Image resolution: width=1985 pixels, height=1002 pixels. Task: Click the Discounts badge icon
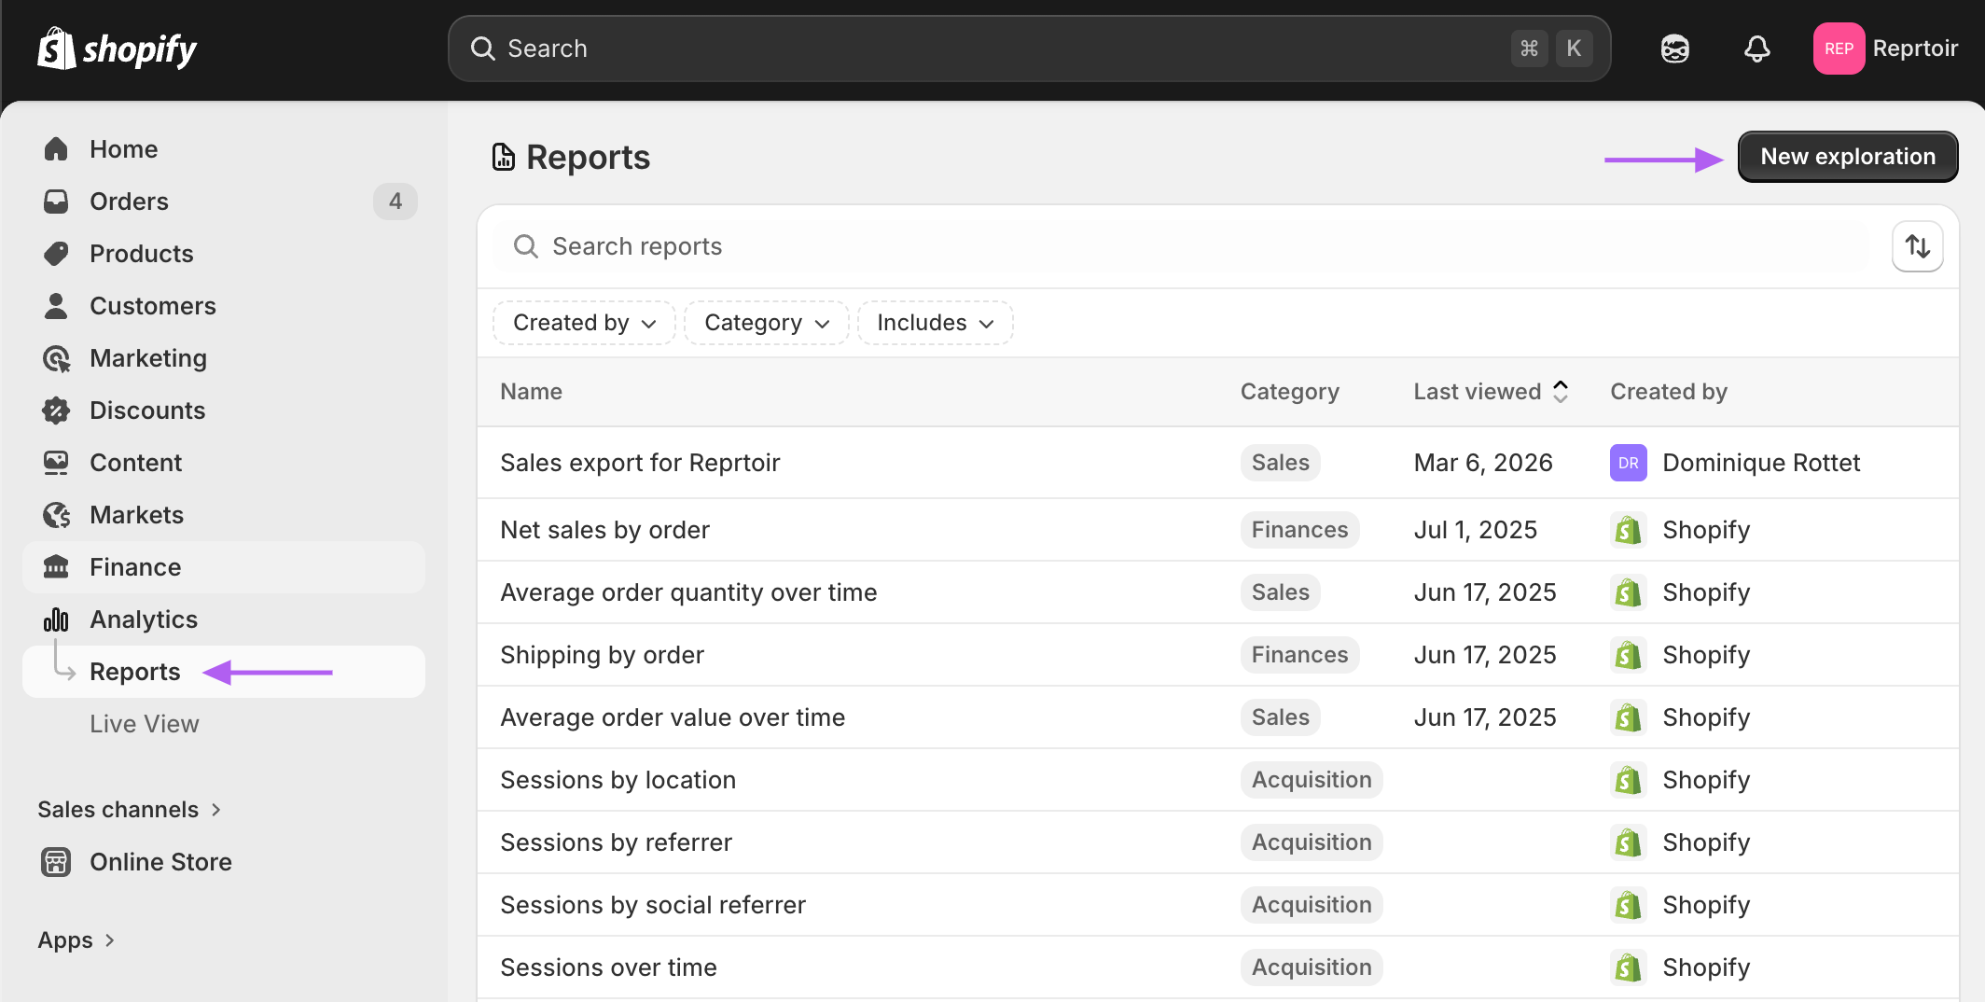click(56, 411)
